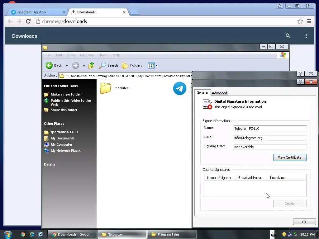Open My Documents in Other Places
The image size is (319, 239).
pyautogui.click(x=62, y=138)
